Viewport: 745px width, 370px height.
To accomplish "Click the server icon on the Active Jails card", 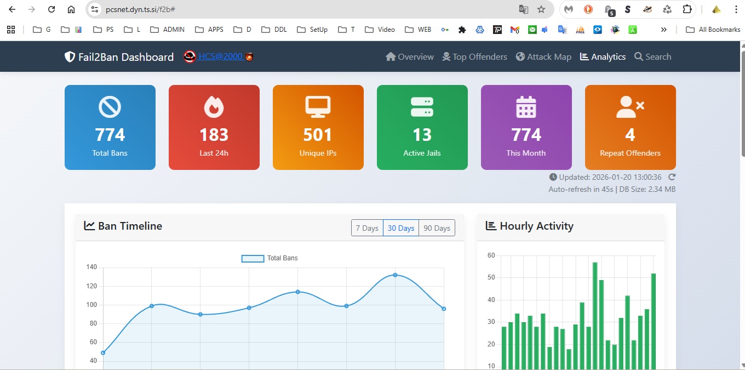I will click(x=422, y=107).
